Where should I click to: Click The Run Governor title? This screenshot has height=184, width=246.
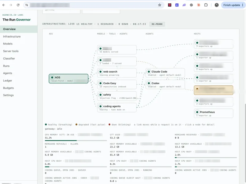point(17,20)
